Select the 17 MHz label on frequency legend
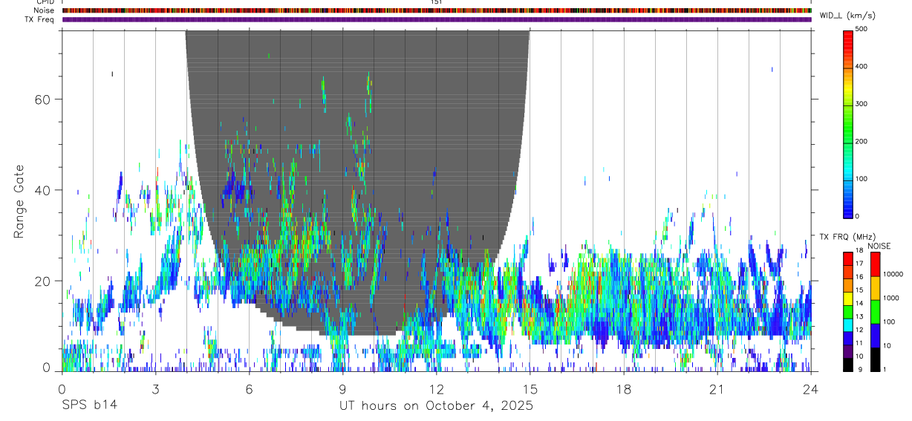The height and width of the screenshot is (421, 912). pyautogui.click(x=859, y=264)
